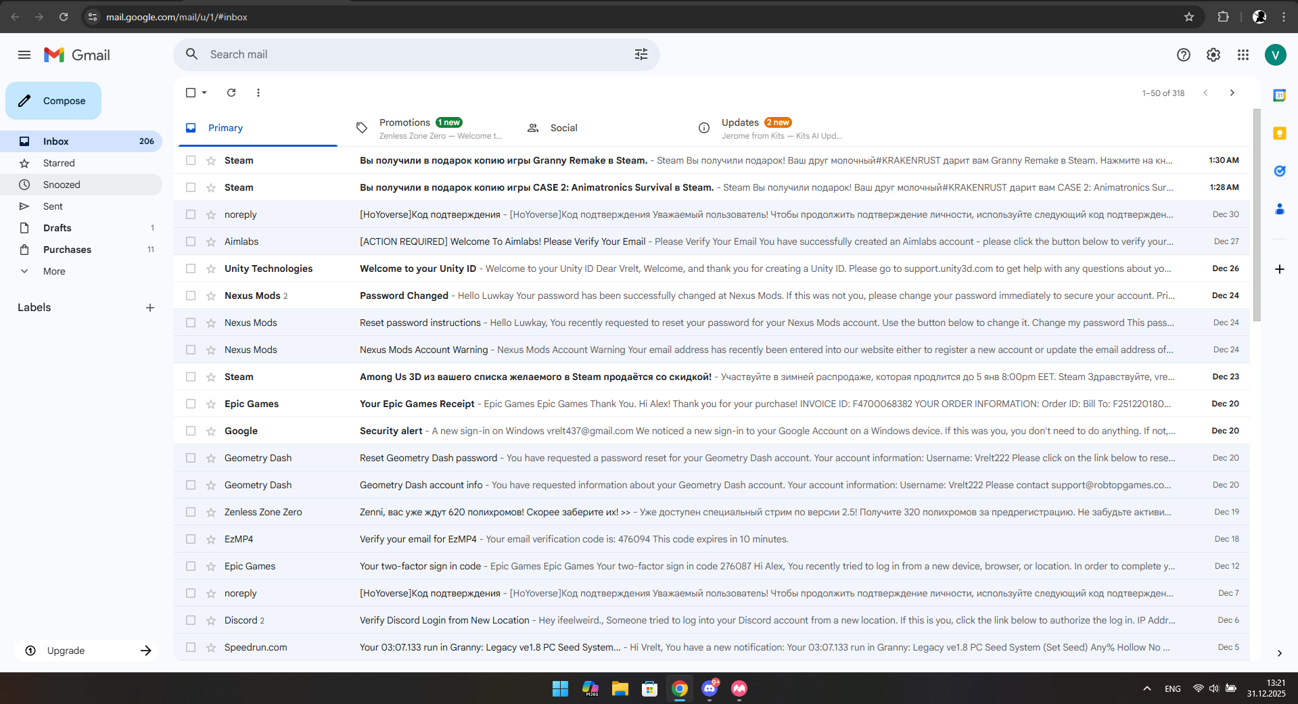The width and height of the screenshot is (1298, 704).
Task: Open Google Keep side panel
Action: tap(1280, 133)
